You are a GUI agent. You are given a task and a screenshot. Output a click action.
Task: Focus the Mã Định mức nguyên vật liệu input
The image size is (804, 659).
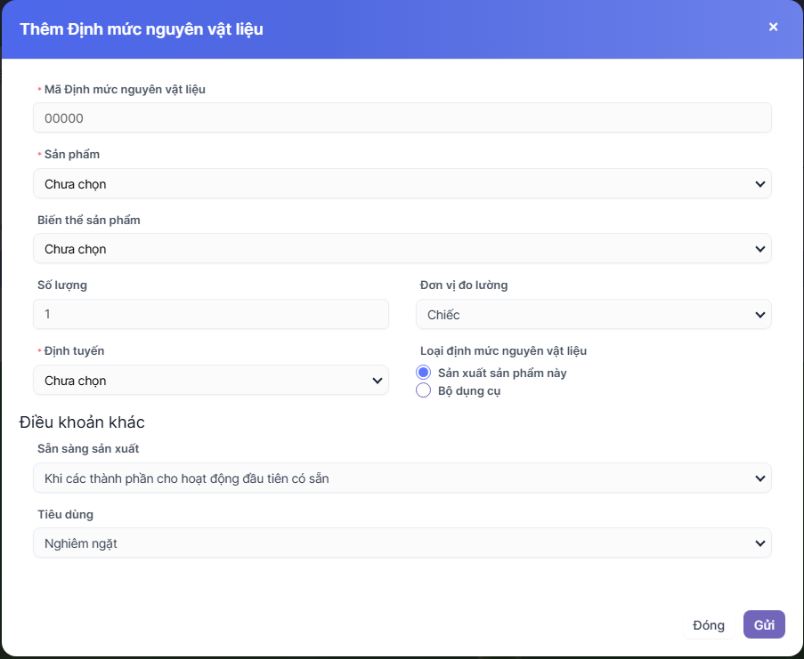point(402,118)
